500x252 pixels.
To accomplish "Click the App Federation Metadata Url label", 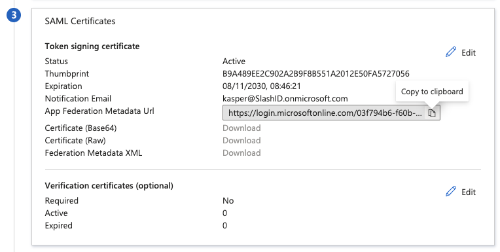I will pyautogui.click(x=99, y=111).
